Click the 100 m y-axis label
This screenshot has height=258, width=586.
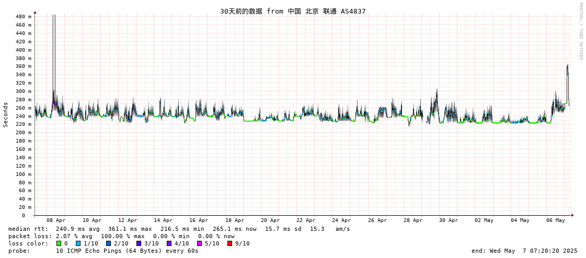(x=24, y=174)
